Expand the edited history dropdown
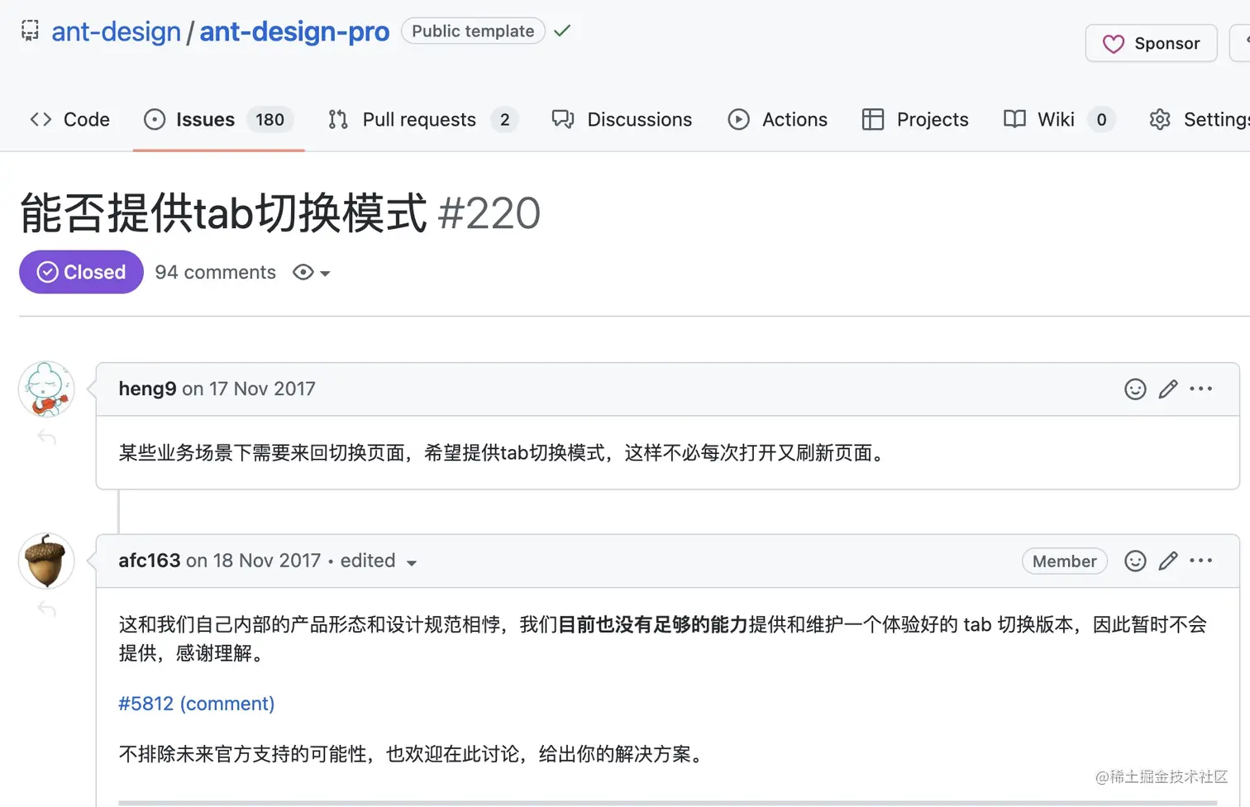Image resolution: width=1250 pixels, height=807 pixels. (x=379, y=561)
